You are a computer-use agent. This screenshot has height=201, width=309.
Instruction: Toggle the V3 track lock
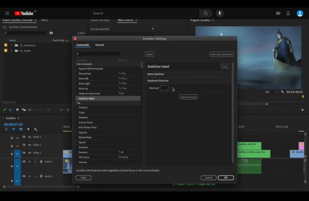pyautogui.click(x=12, y=138)
